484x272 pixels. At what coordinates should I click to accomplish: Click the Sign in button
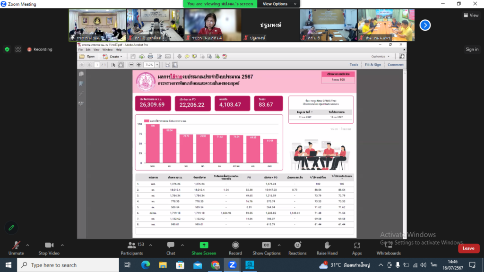472,49
